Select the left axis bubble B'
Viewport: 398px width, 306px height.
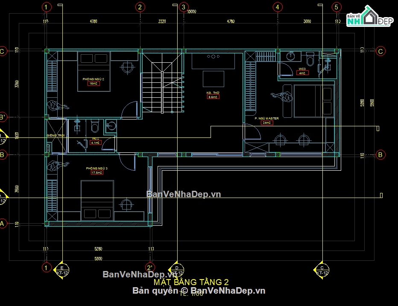point(3,117)
